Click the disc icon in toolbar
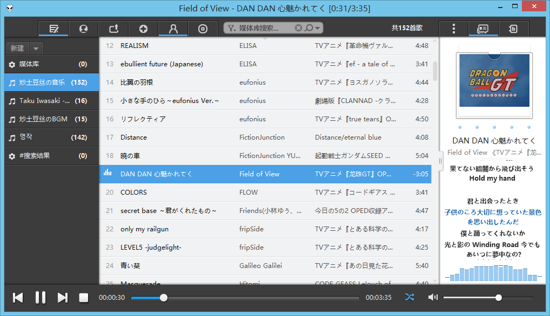The width and height of the screenshot is (550, 316). click(x=203, y=29)
